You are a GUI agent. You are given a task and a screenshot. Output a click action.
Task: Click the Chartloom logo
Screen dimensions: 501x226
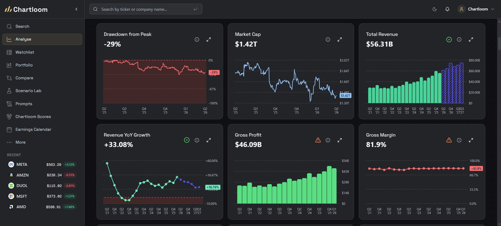click(26, 9)
